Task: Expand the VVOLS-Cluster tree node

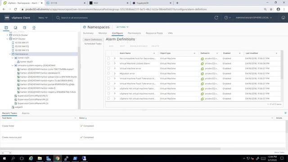Action: tap(7, 35)
